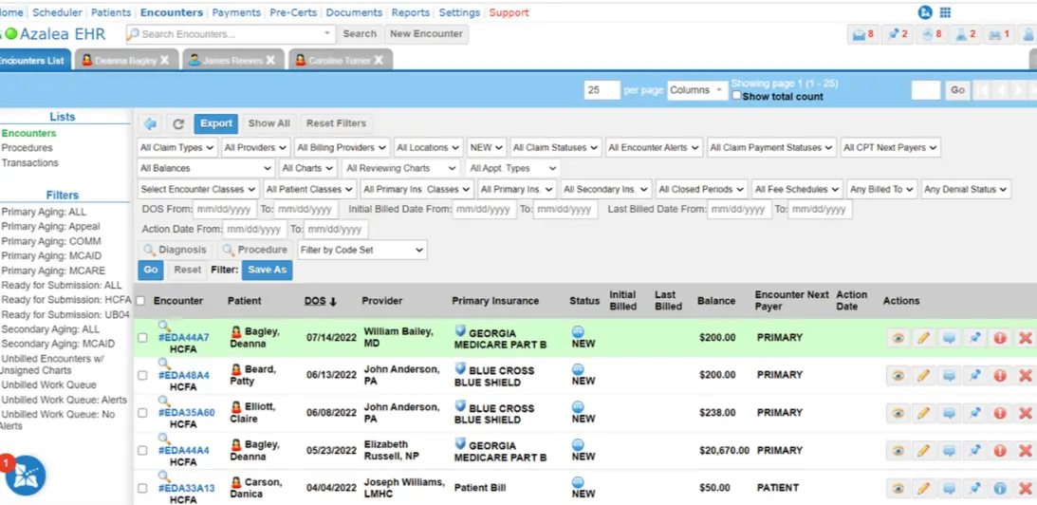The width and height of the screenshot is (1037, 505).
Task: Check the box for encounter #EDA44A7
Action: tap(142, 338)
